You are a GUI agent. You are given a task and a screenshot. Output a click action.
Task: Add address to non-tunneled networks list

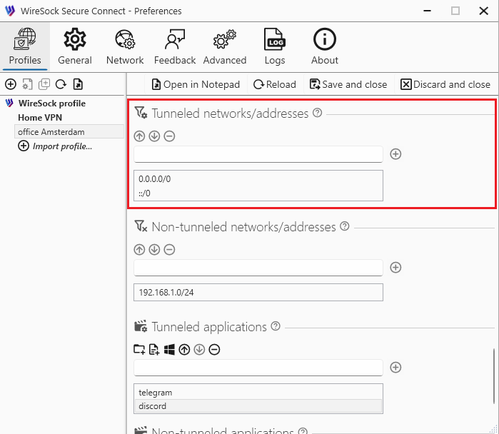pyautogui.click(x=395, y=268)
